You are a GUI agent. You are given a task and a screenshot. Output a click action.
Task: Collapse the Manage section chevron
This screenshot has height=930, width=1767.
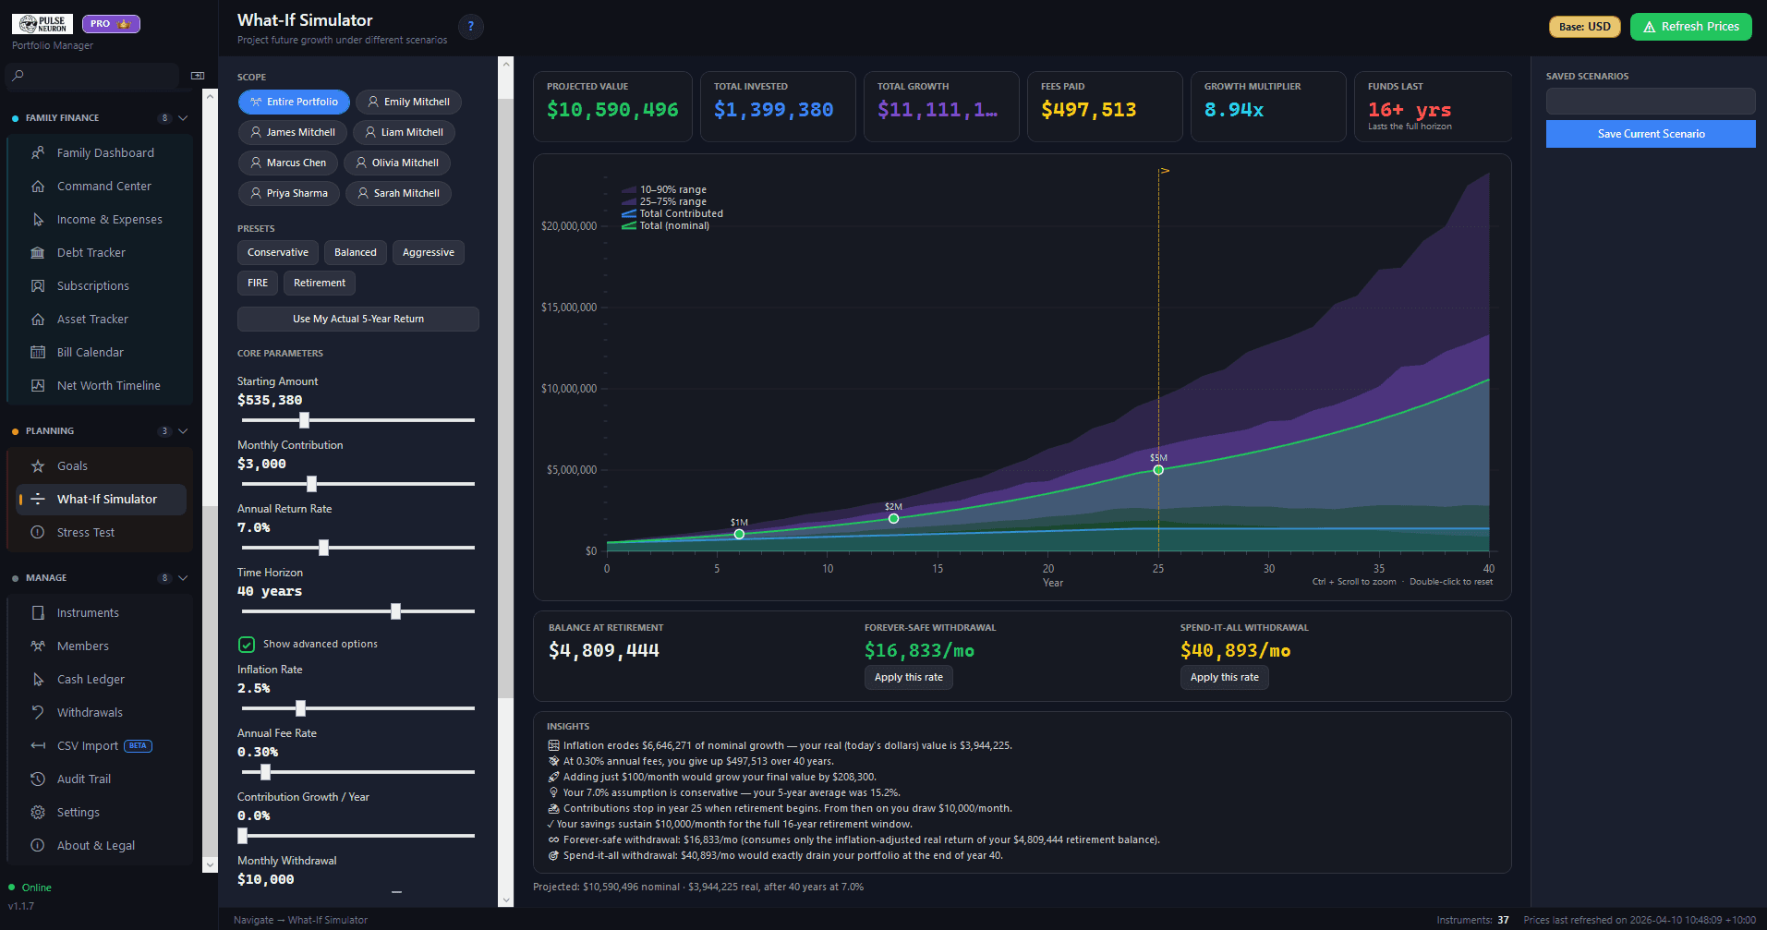pos(183,578)
